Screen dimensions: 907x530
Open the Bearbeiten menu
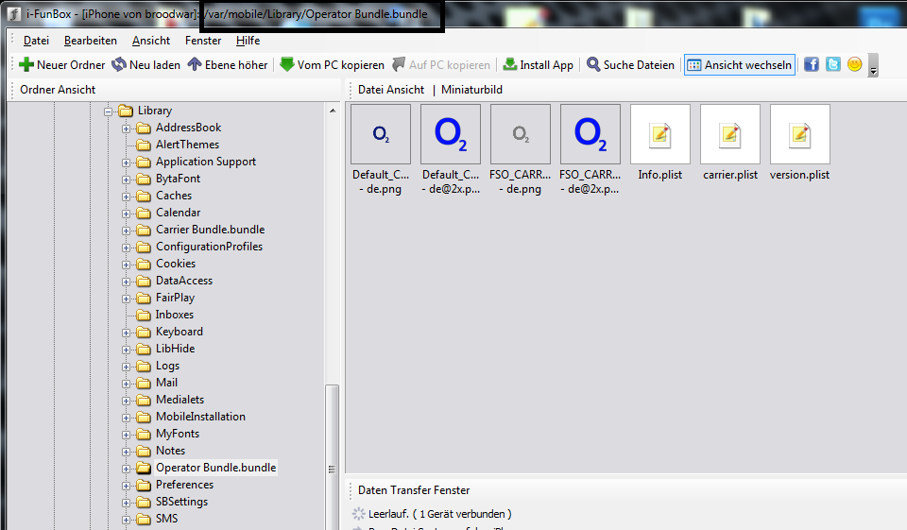(x=91, y=41)
